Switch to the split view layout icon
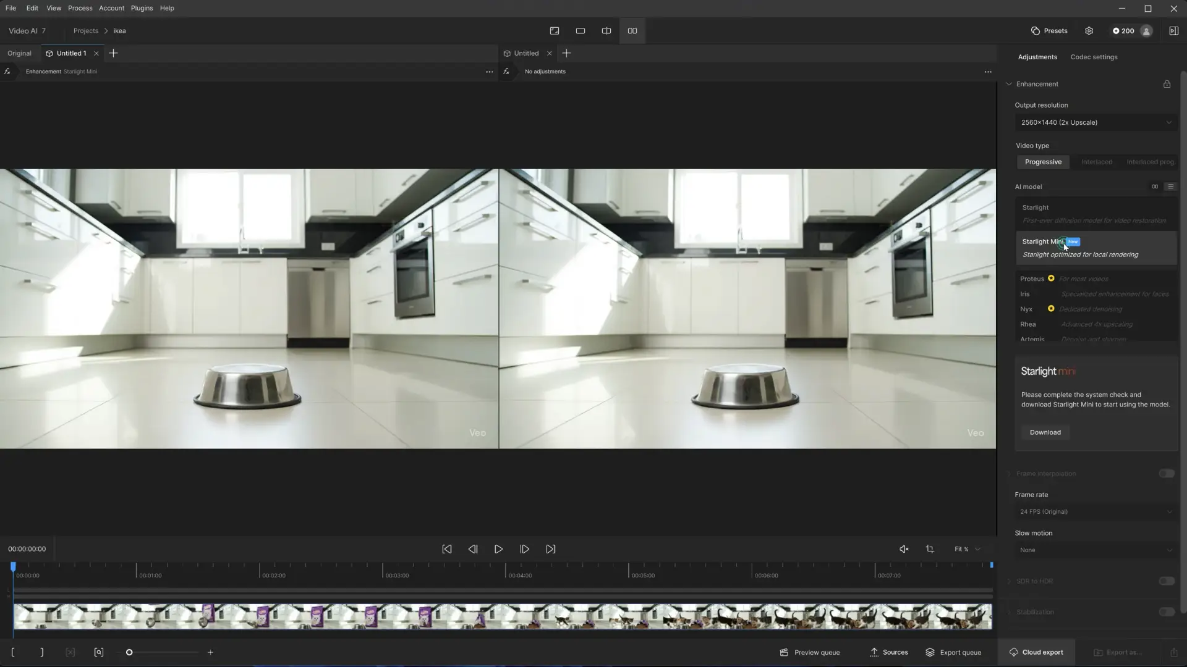Image resolution: width=1187 pixels, height=667 pixels. 606,31
